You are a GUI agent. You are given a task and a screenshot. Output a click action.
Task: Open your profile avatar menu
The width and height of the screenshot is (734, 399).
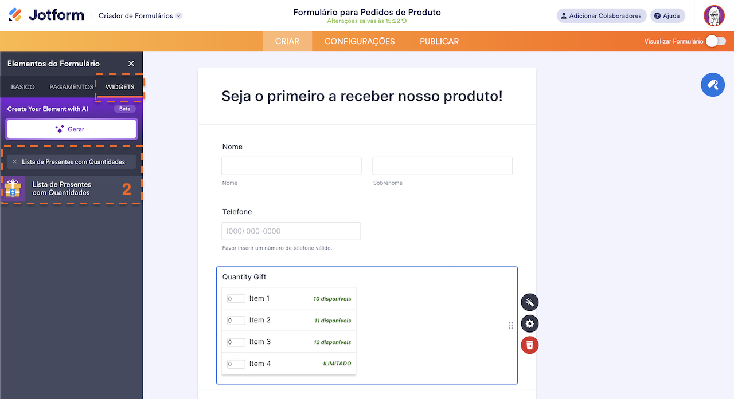(x=714, y=15)
